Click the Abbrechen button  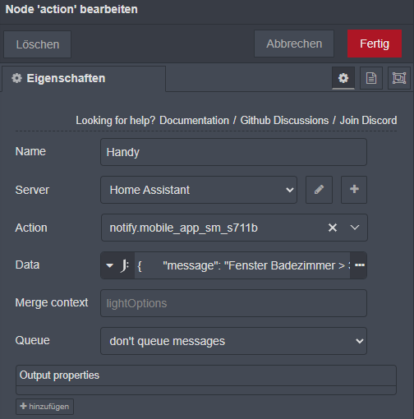point(294,44)
